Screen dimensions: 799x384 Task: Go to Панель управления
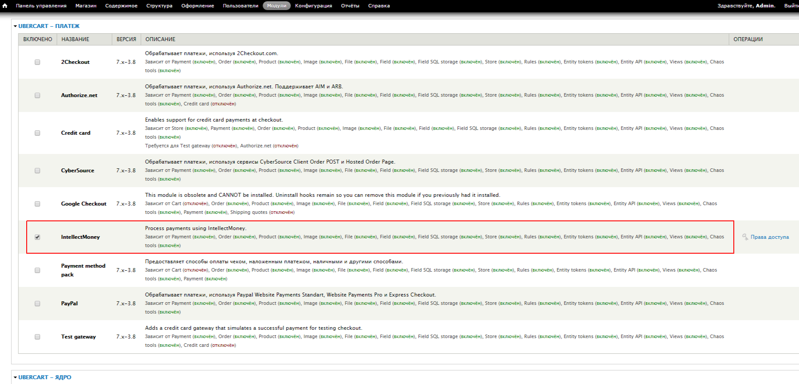point(41,6)
